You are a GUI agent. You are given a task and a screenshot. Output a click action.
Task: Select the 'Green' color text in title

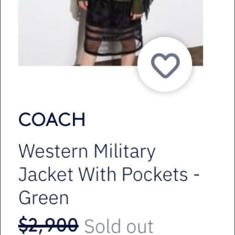(44, 197)
